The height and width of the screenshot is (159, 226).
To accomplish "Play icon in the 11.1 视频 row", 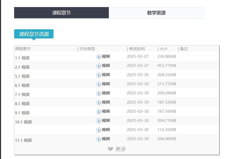I will (99, 139).
